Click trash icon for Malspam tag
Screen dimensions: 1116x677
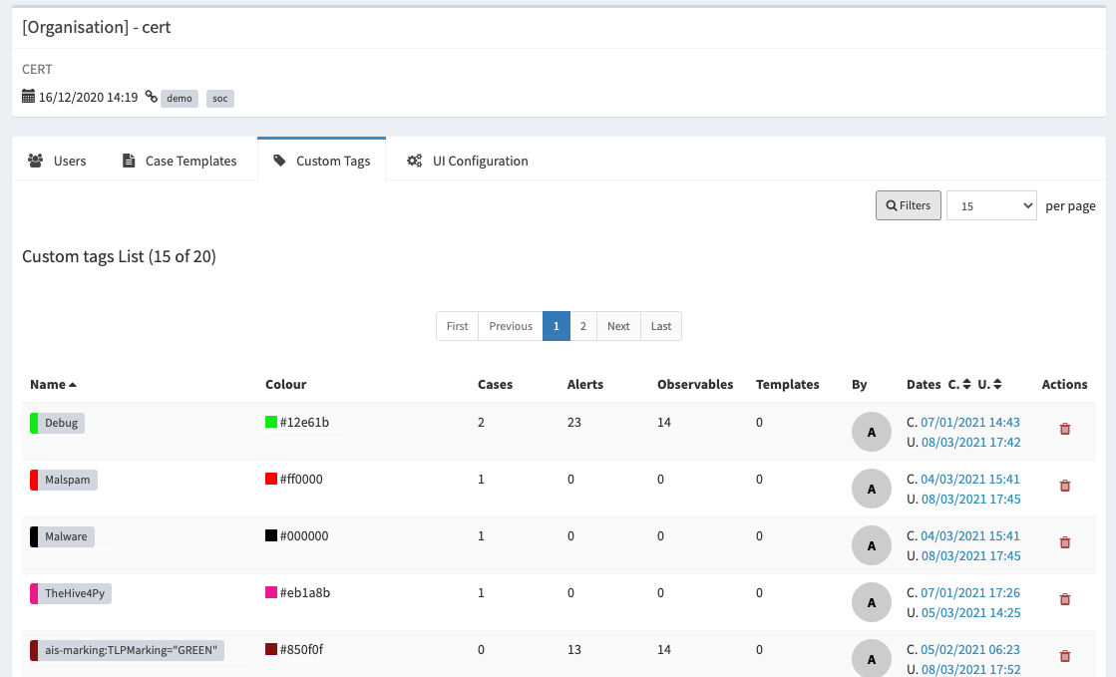click(1064, 486)
